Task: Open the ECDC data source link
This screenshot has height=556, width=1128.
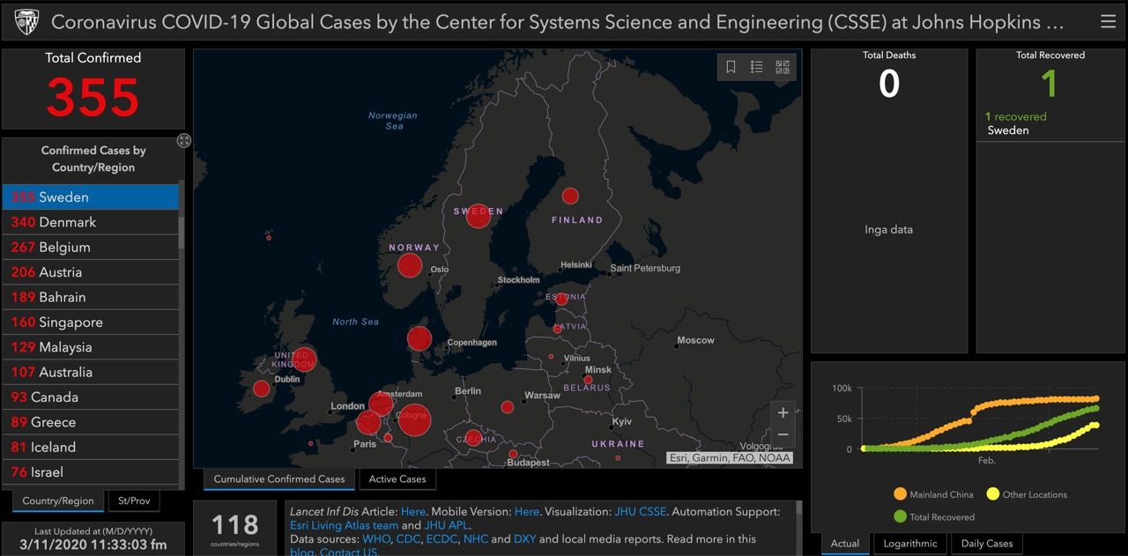Action: click(442, 539)
